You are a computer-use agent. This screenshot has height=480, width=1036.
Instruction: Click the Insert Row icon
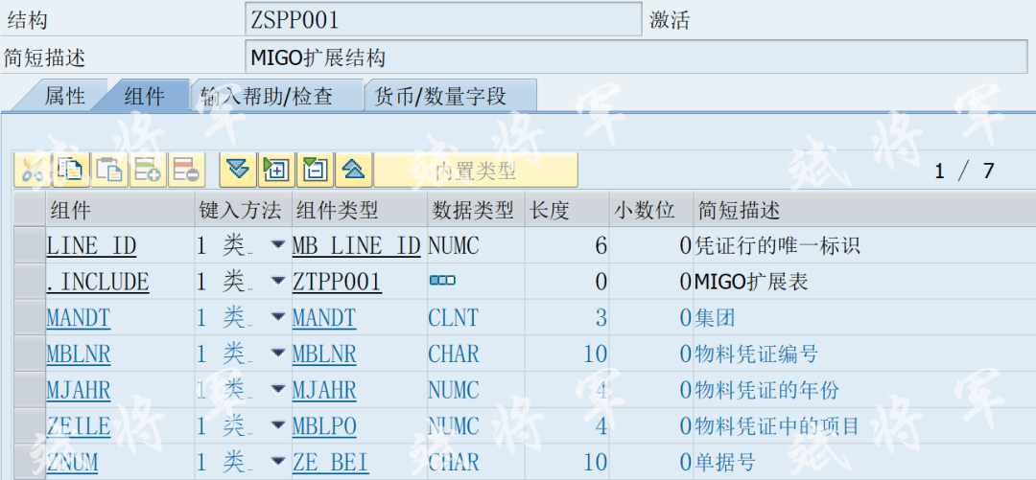coord(148,171)
